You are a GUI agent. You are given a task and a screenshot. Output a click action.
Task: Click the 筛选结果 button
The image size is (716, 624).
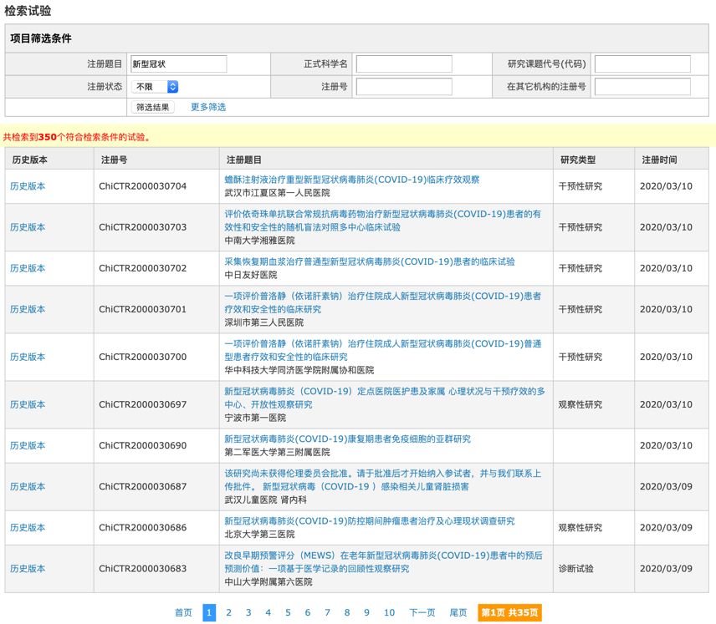point(152,107)
